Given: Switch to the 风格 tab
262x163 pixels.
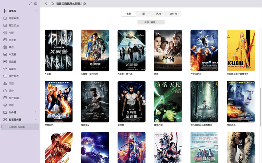Looking at the screenshot, I should (158, 14).
